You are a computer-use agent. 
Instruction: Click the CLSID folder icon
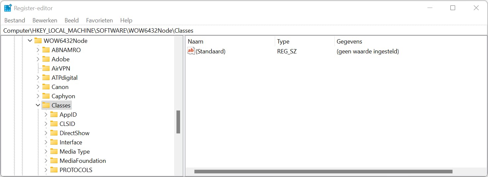pyautogui.click(x=54, y=124)
